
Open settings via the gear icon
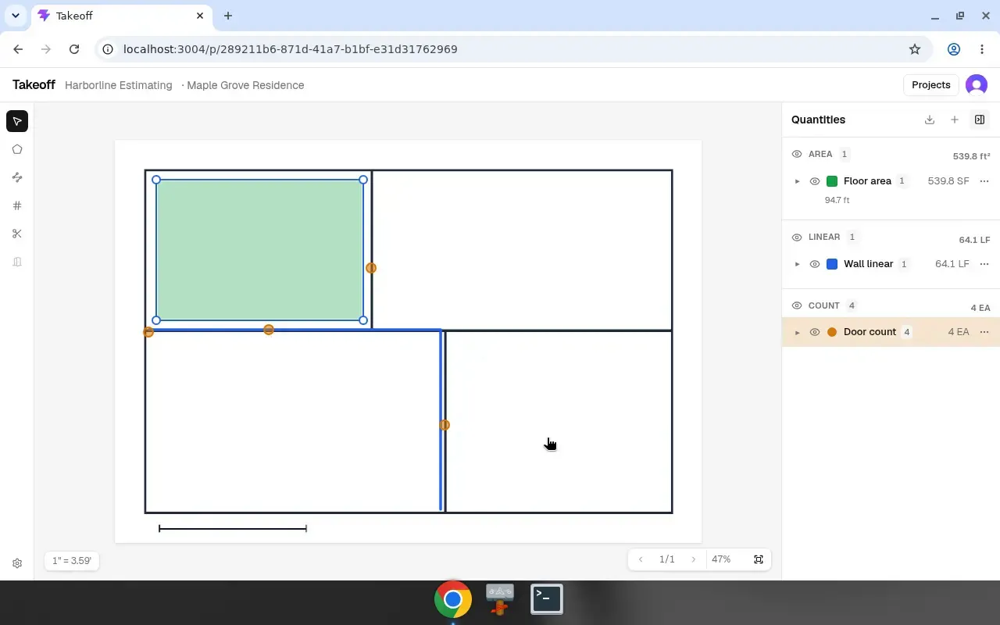click(17, 563)
